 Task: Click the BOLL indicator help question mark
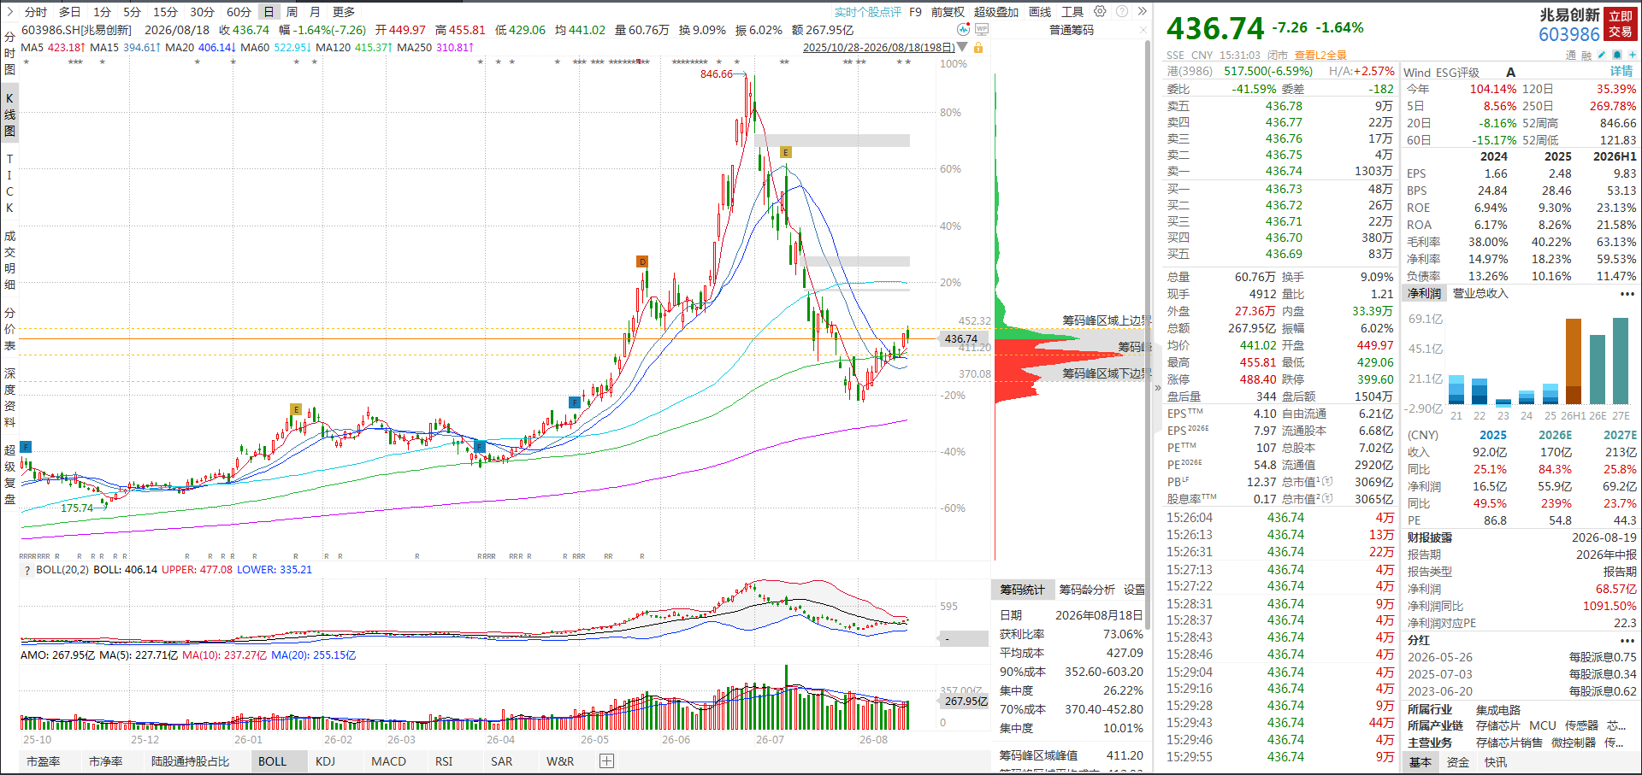[x=27, y=570]
